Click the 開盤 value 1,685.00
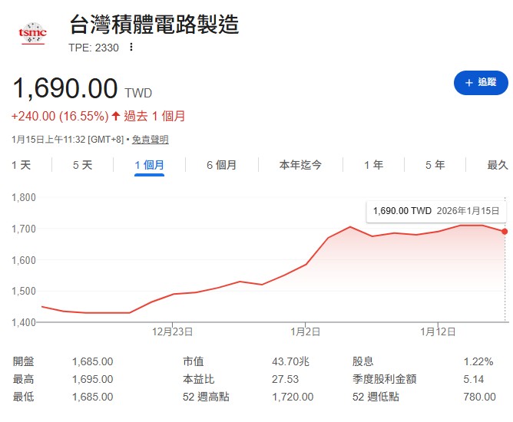The height and width of the screenshot is (422, 513). coord(93,361)
